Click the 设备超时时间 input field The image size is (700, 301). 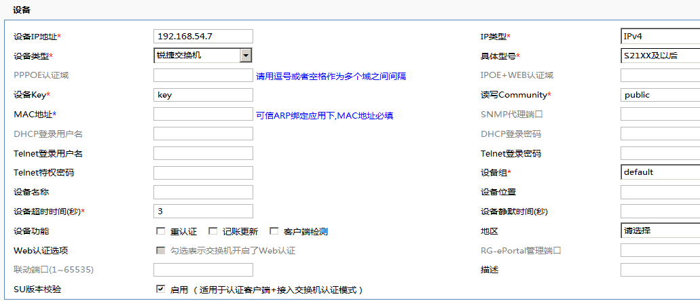[x=203, y=212]
